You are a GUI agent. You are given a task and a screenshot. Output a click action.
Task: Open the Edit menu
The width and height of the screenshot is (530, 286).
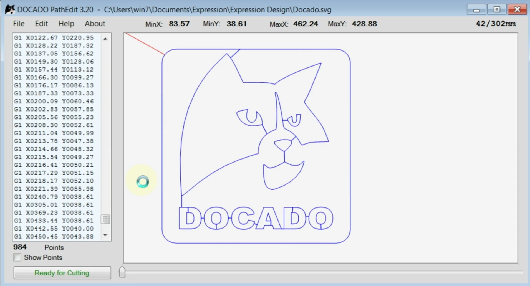pyautogui.click(x=41, y=24)
